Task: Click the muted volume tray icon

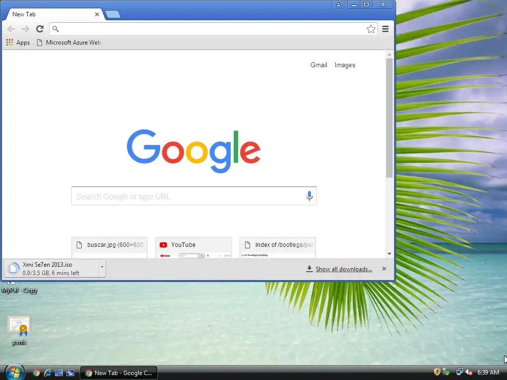Action: pos(469,372)
